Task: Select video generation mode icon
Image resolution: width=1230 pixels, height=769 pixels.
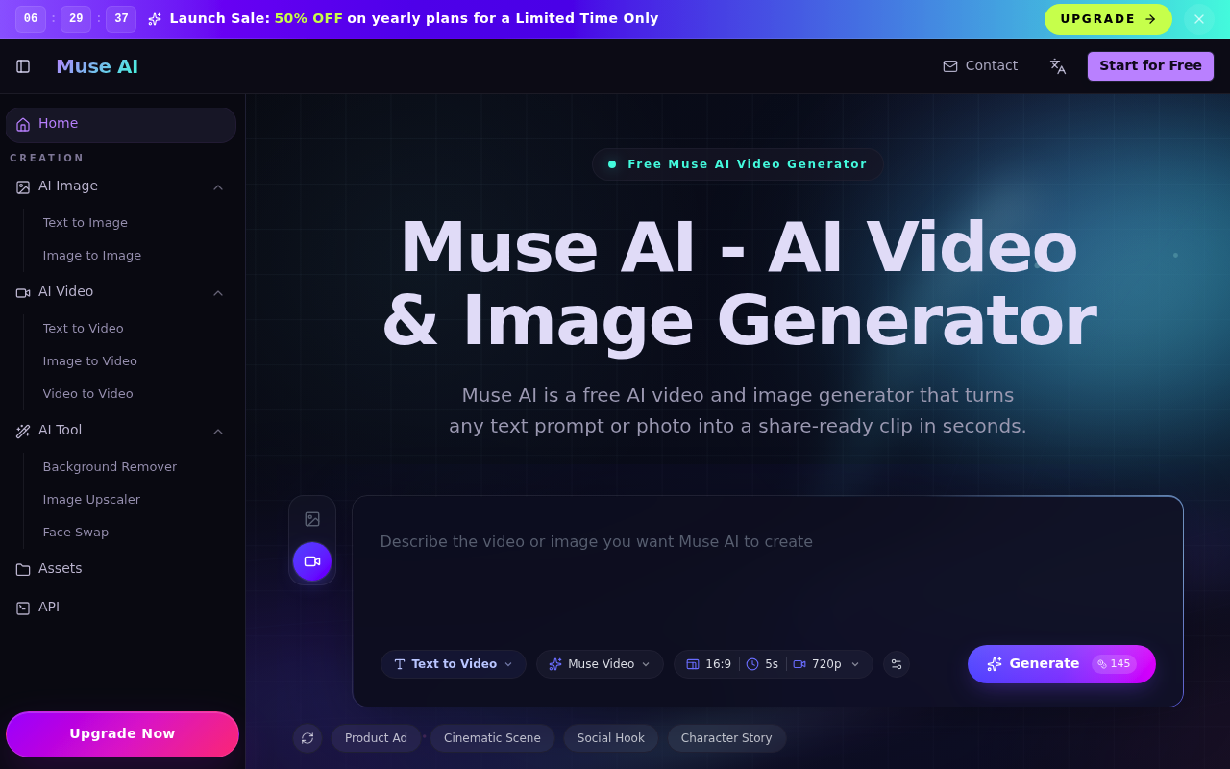Action: click(x=312, y=561)
